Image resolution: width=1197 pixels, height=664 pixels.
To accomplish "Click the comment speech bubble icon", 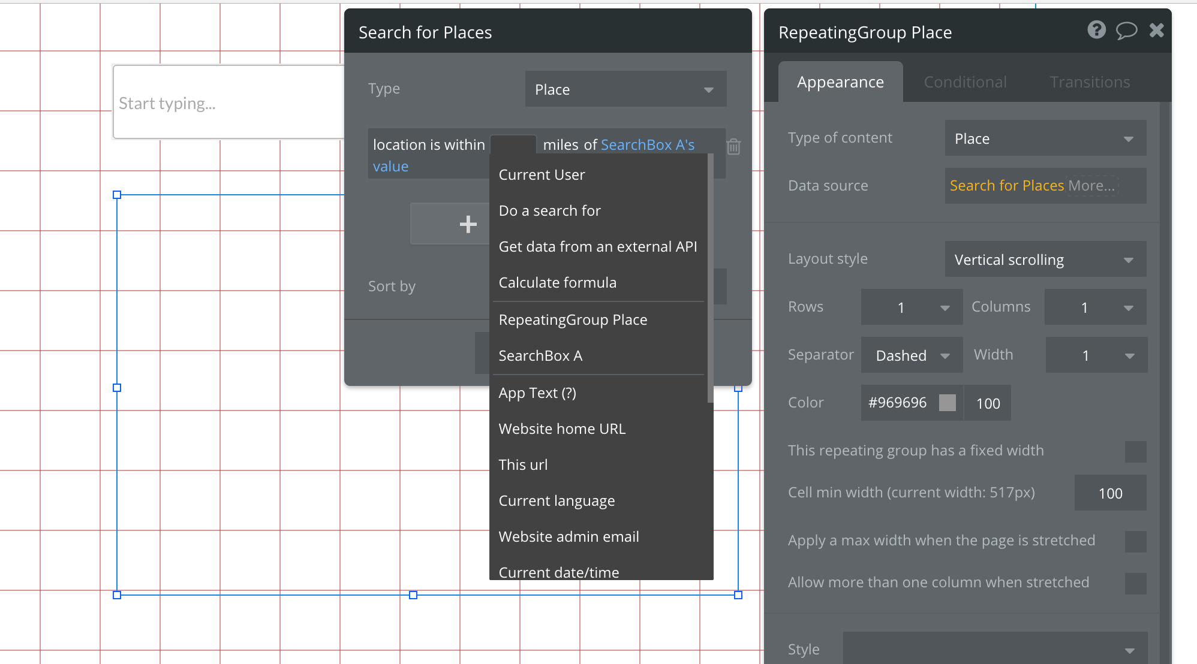I will [1126, 30].
